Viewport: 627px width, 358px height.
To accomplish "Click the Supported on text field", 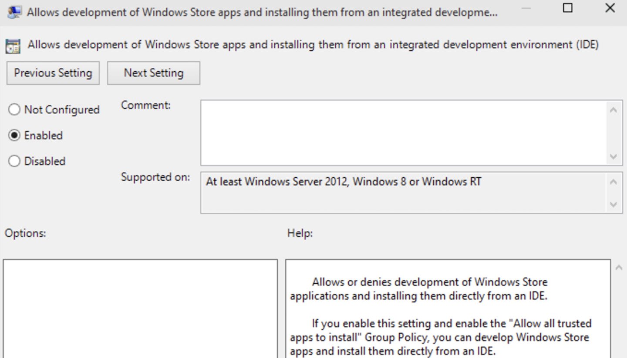I will [x=404, y=193].
